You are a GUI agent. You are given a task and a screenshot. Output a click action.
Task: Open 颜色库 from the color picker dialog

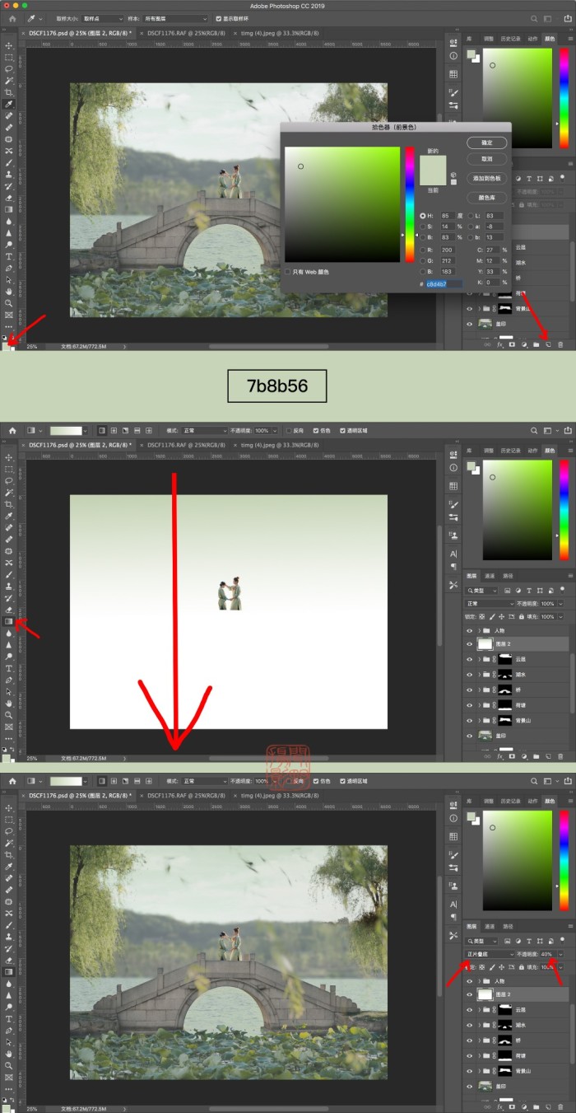click(x=486, y=198)
